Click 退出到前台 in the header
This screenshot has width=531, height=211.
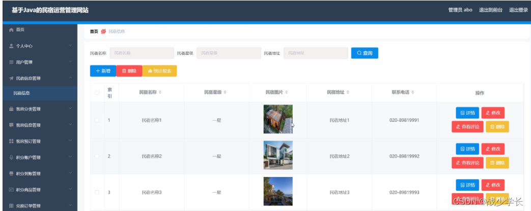coord(490,10)
